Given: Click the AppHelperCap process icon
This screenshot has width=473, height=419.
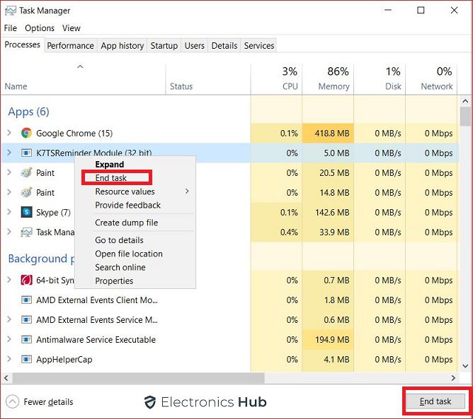Looking at the screenshot, I should [x=26, y=360].
